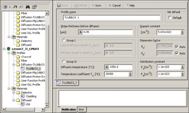Collapse the lower Diffusion-Ti:LiNbO3 node
The image size is (189, 113).
click(14, 65)
